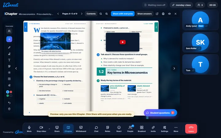The height and width of the screenshot is (138, 221).
Task: Undo the last annotation
Action: pyautogui.click(x=9, y=103)
